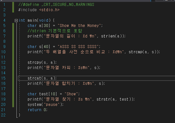
Task: Click the 'int' keyword before main
Action: click(22, 20)
